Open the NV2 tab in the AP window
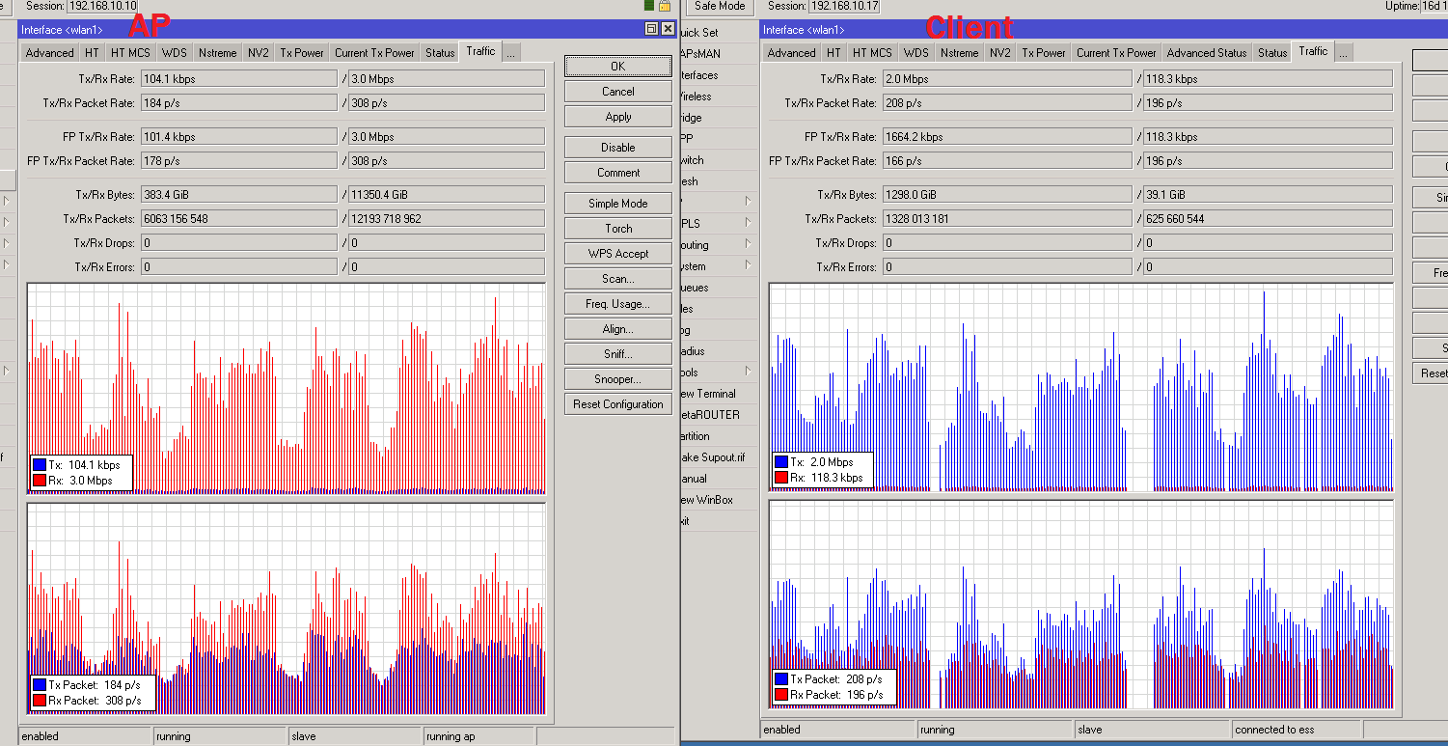 [x=259, y=53]
